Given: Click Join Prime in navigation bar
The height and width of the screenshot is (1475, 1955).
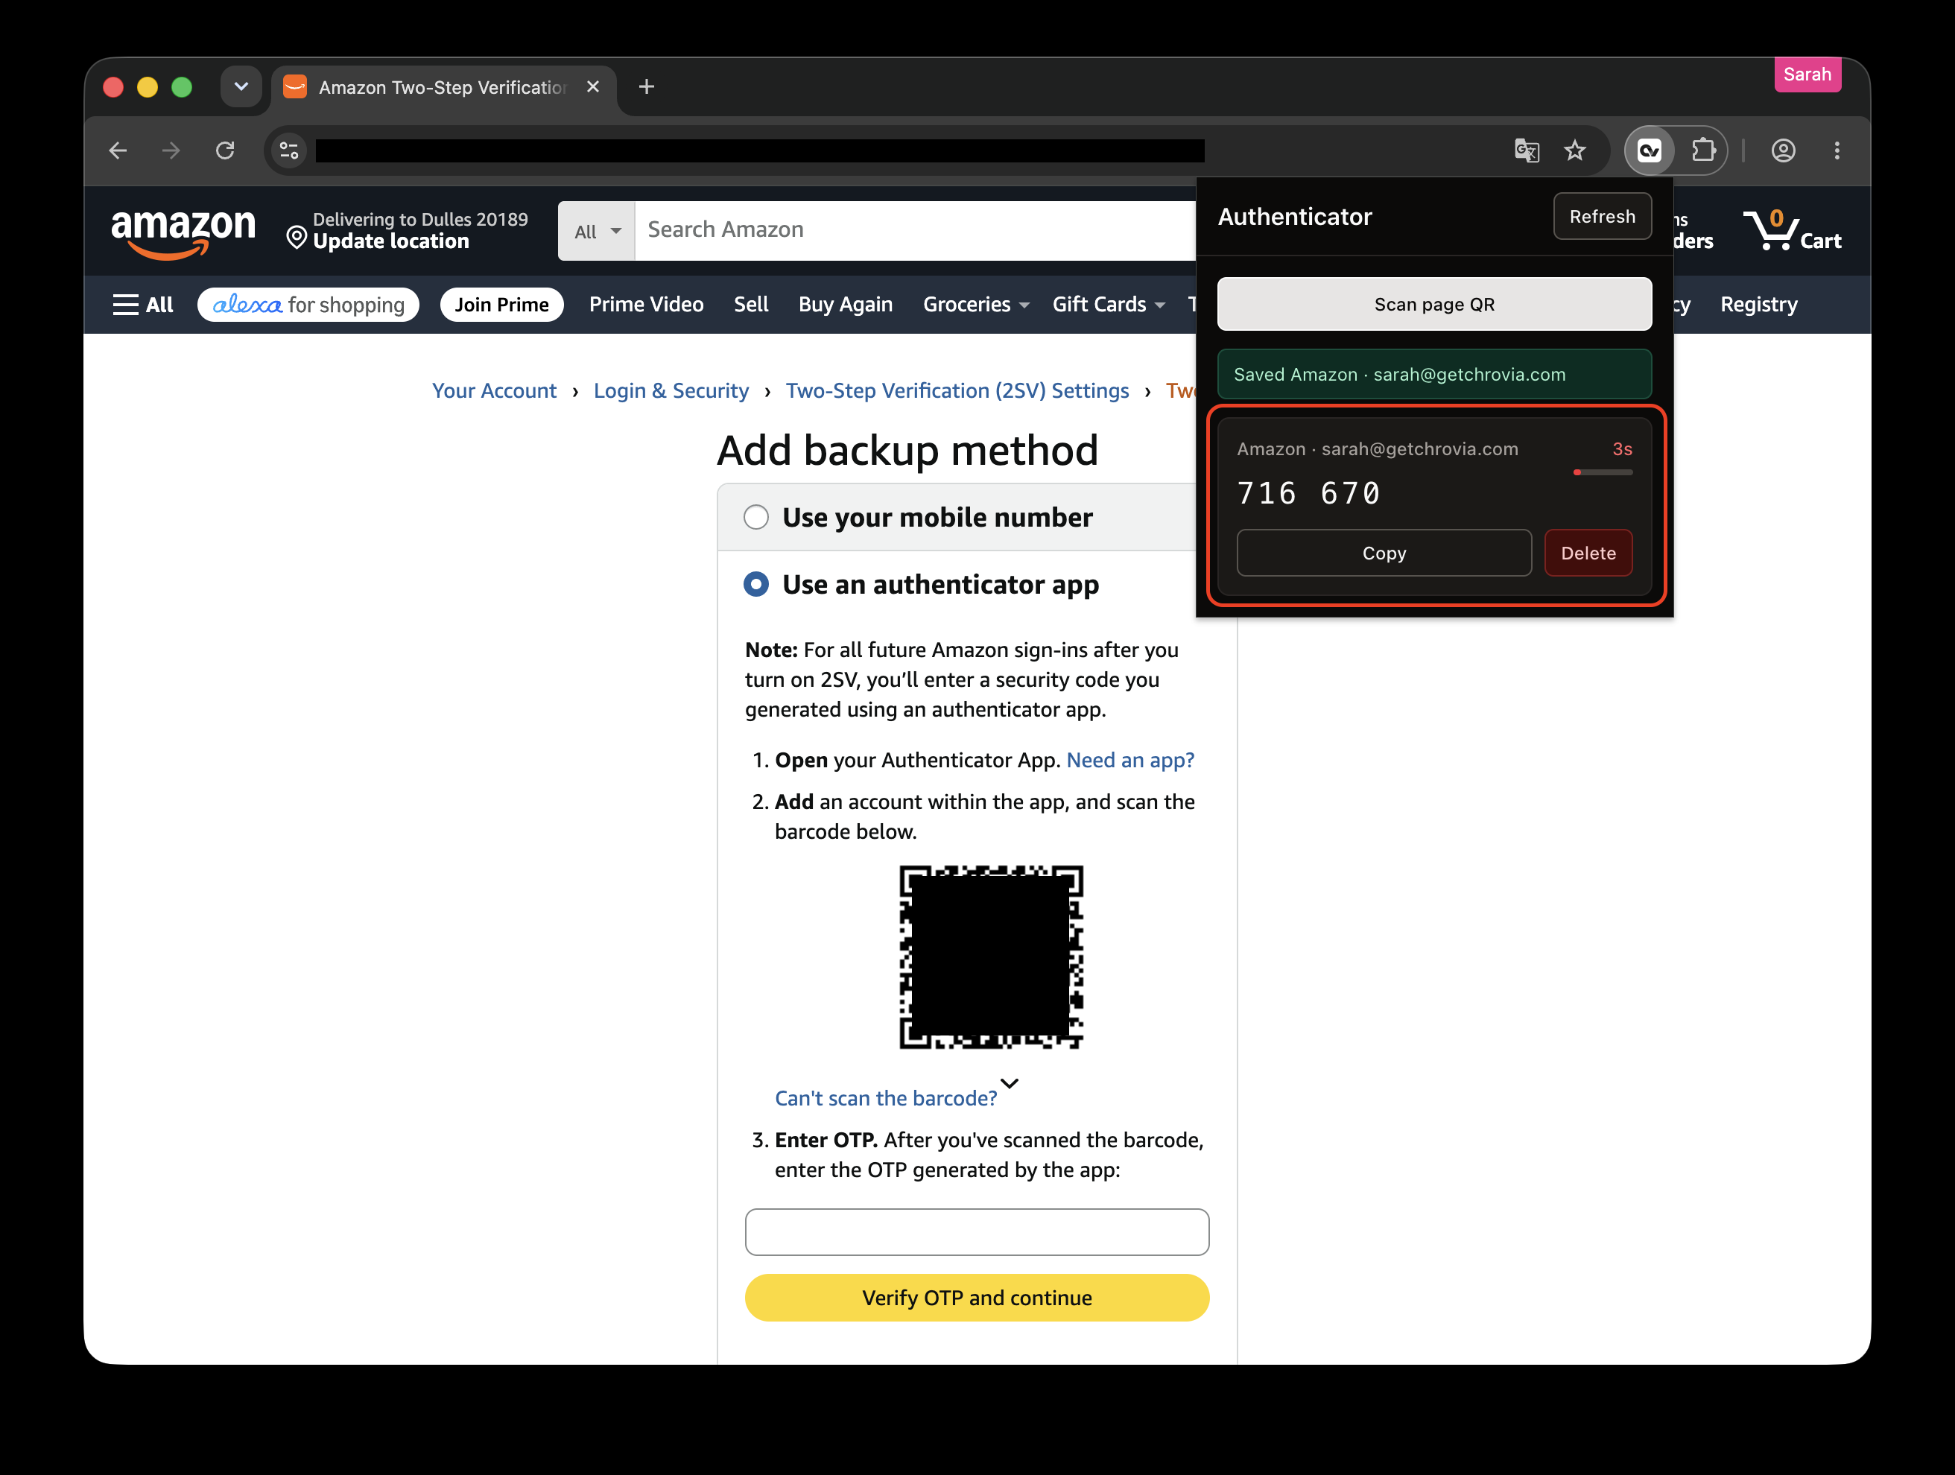Looking at the screenshot, I should [x=502, y=305].
